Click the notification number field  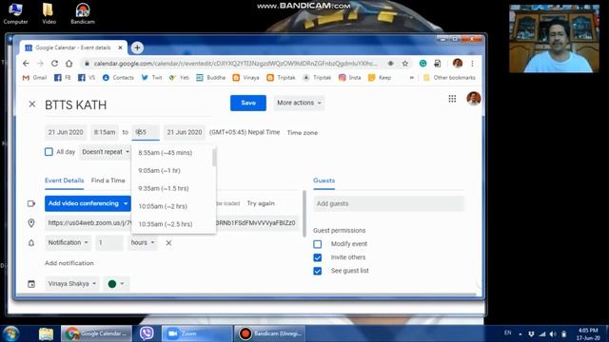coord(109,243)
